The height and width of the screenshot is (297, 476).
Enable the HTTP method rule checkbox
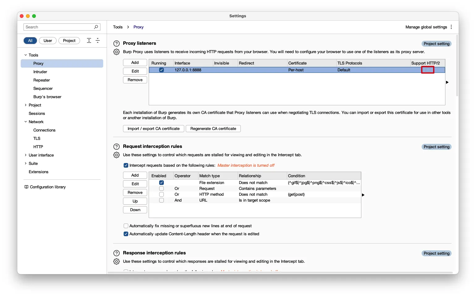pyautogui.click(x=161, y=194)
